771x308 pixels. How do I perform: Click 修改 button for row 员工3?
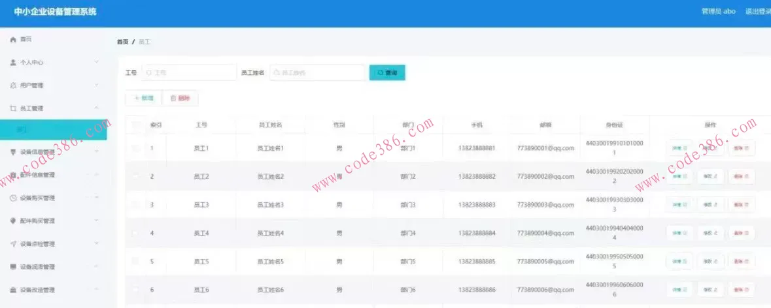(711, 204)
